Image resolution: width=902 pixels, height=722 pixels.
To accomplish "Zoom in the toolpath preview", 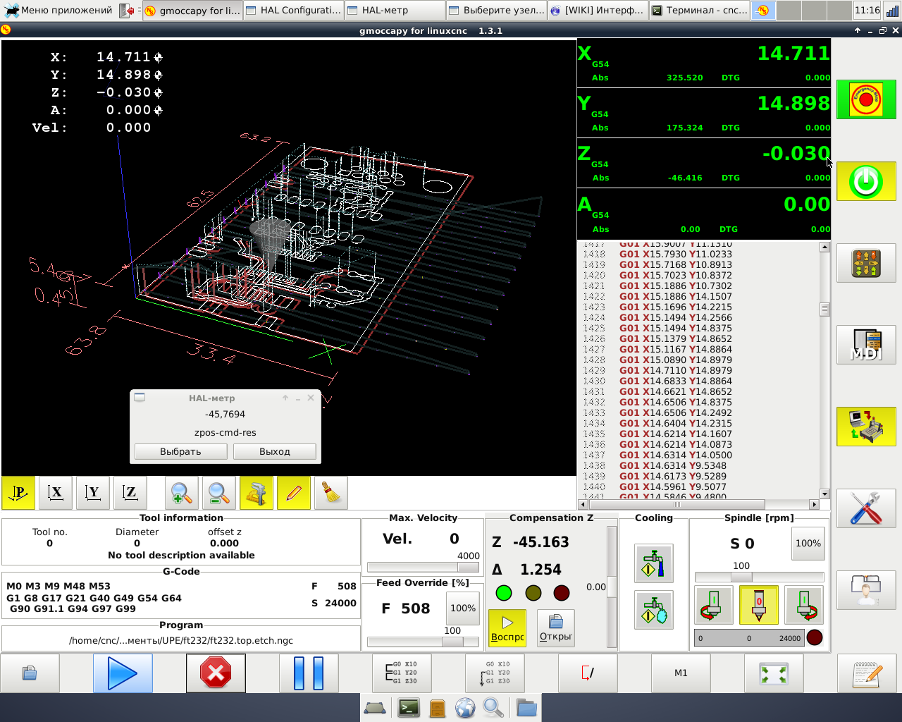I will (182, 494).
